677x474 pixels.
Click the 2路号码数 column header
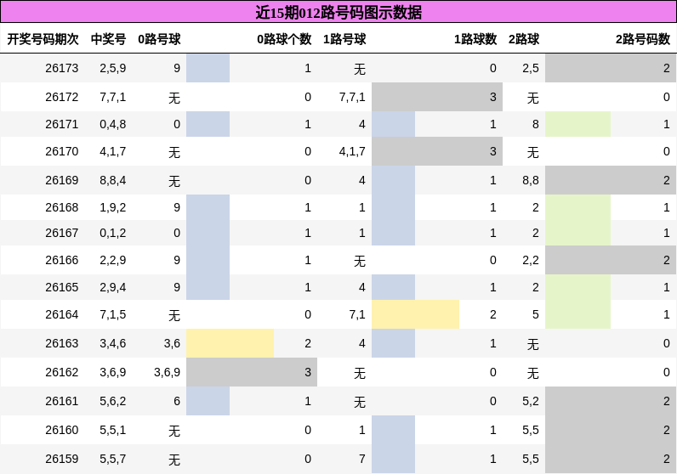coord(643,39)
